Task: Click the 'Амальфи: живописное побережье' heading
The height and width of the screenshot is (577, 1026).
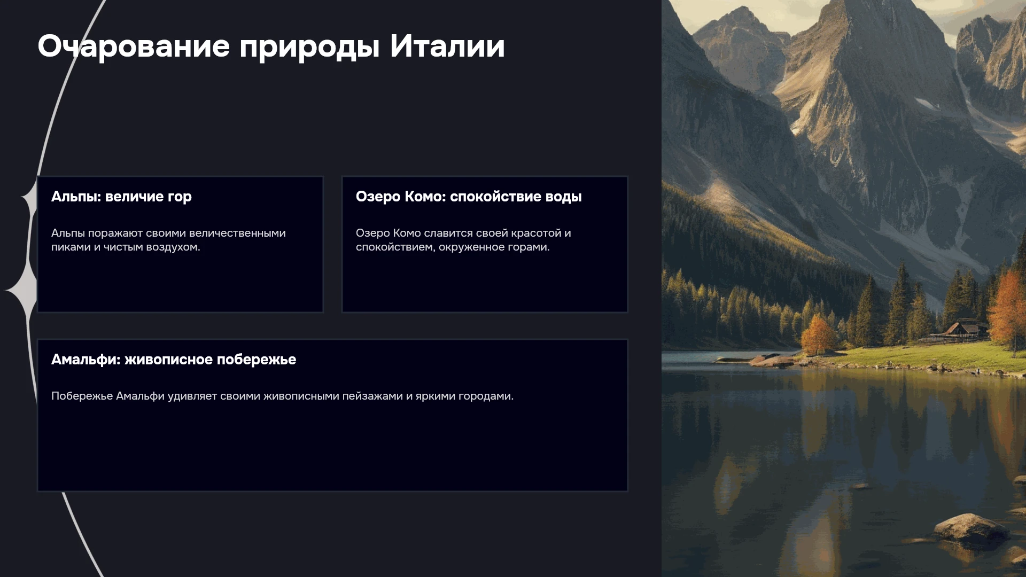Action: (174, 360)
